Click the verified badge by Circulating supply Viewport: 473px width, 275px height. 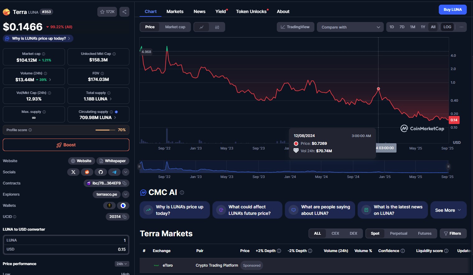pyautogui.click(x=116, y=112)
